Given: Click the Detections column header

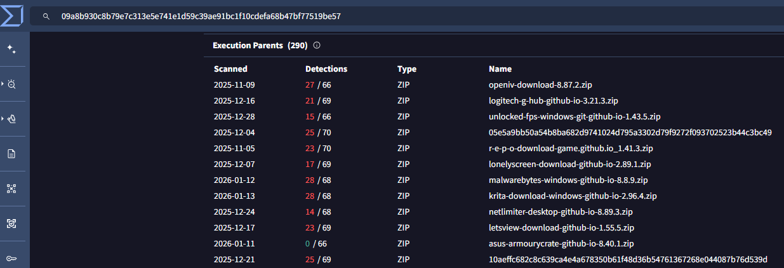Looking at the screenshot, I should click(x=326, y=69).
